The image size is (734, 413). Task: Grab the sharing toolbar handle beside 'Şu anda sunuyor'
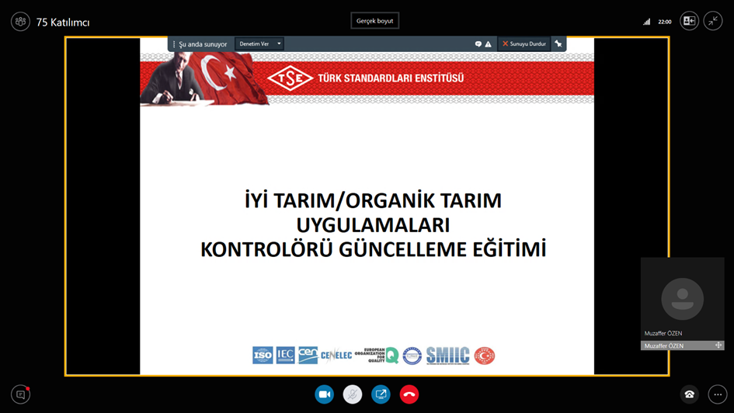point(174,44)
